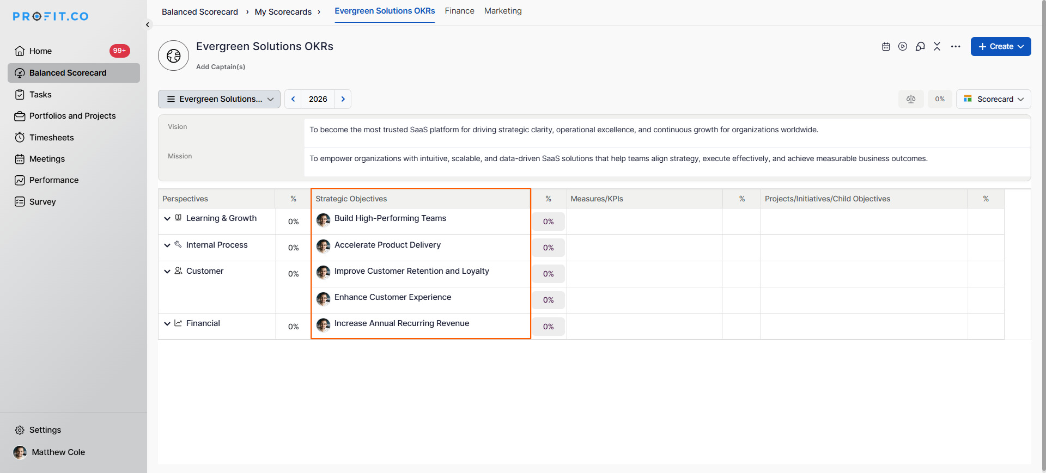Switch to the Finance tab
This screenshot has width=1046, height=473.
459,11
